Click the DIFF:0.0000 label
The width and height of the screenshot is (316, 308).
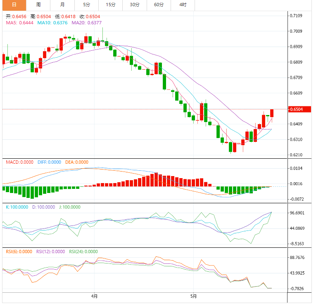50,162
